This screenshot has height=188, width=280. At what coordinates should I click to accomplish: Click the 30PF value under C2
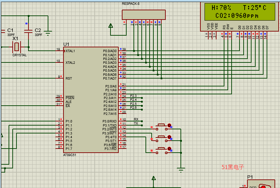[38, 35]
